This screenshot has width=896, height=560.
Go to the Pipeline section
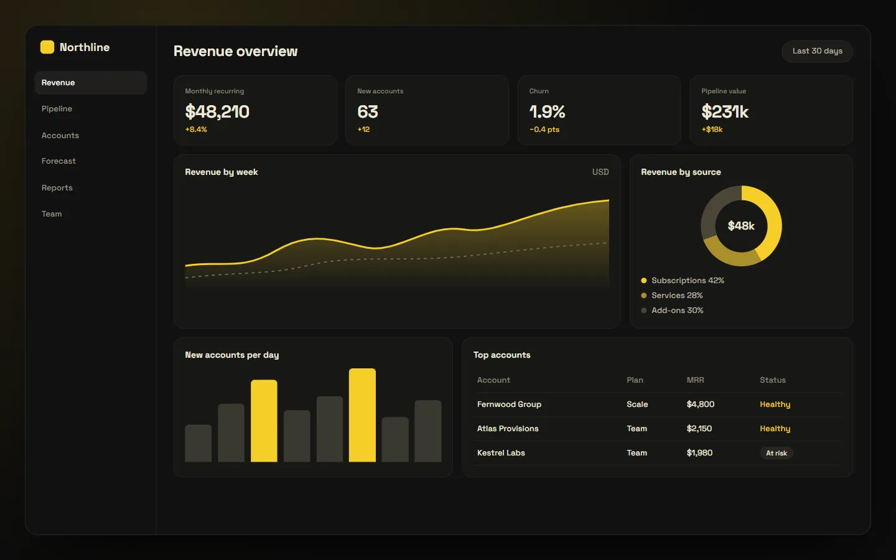click(x=90, y=109)
